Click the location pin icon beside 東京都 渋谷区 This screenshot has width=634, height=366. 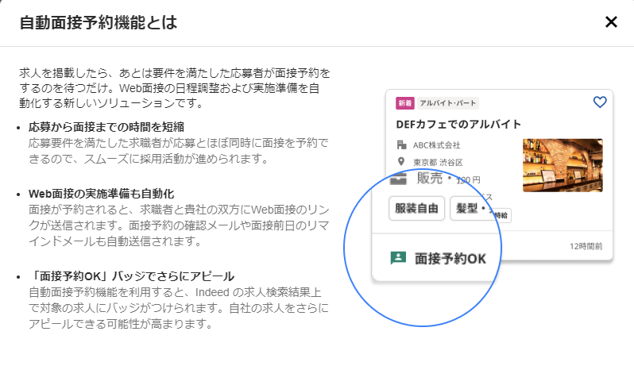pyautogui.click(x=401, y=162)
